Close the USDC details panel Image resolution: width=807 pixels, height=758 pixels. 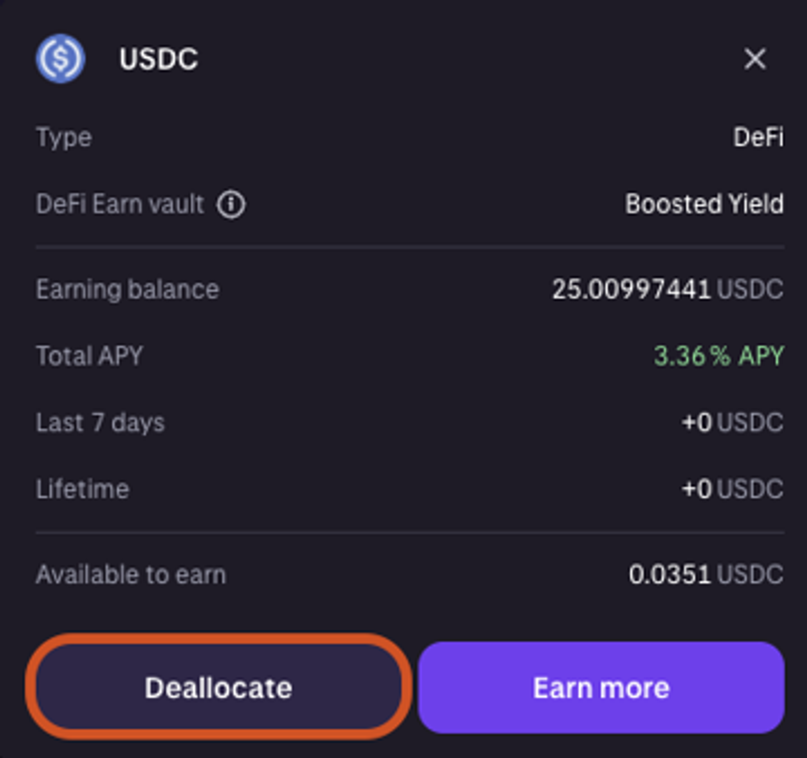[x=755, y=58]
